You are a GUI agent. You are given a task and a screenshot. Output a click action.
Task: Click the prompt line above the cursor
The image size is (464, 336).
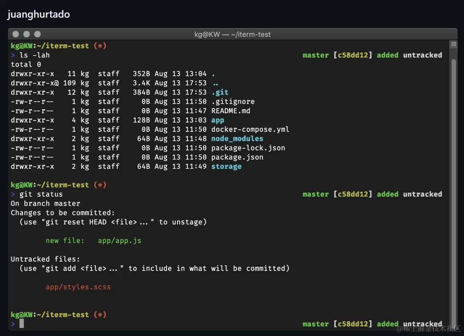(59, 315)
